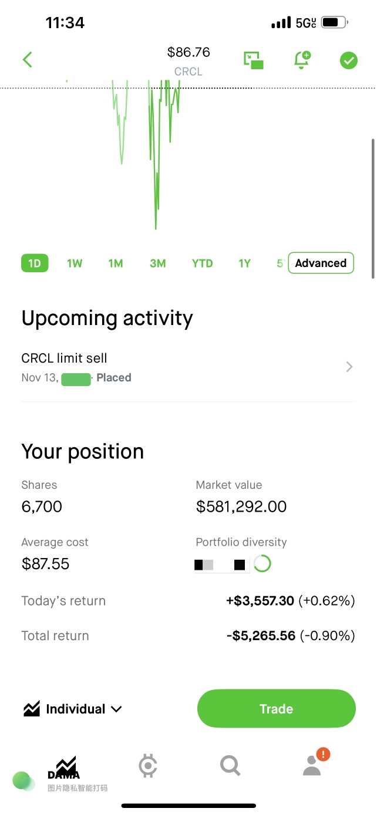377x815 pixels.
Task: Tap the green Trade button
Action: pos(277,709)
